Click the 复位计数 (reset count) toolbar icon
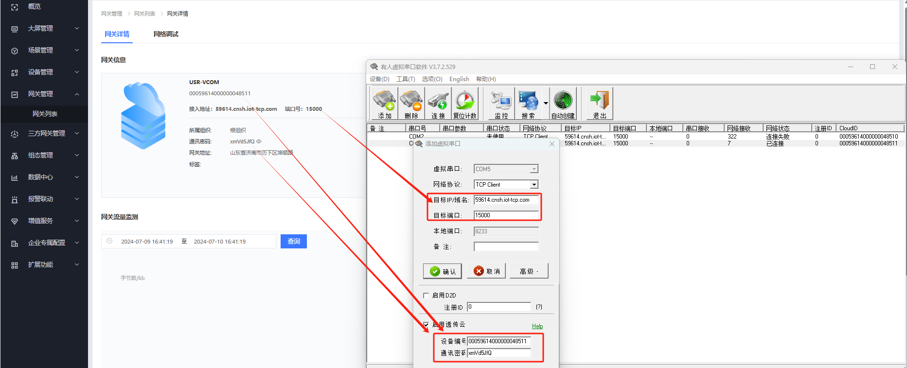907x368 pixels. pos(465,104)
